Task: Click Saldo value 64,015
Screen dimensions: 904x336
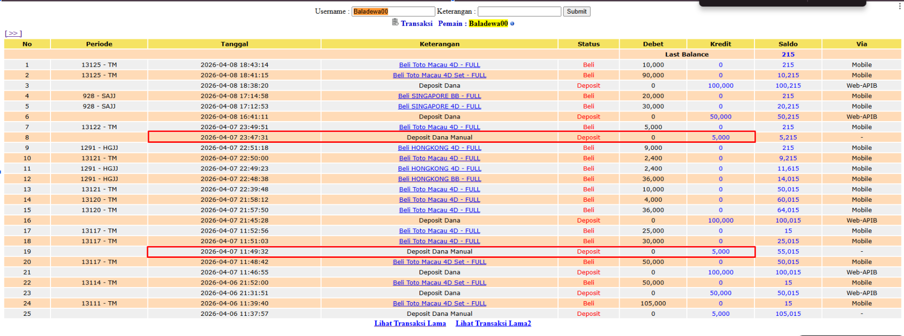Action: click(788, 210)
